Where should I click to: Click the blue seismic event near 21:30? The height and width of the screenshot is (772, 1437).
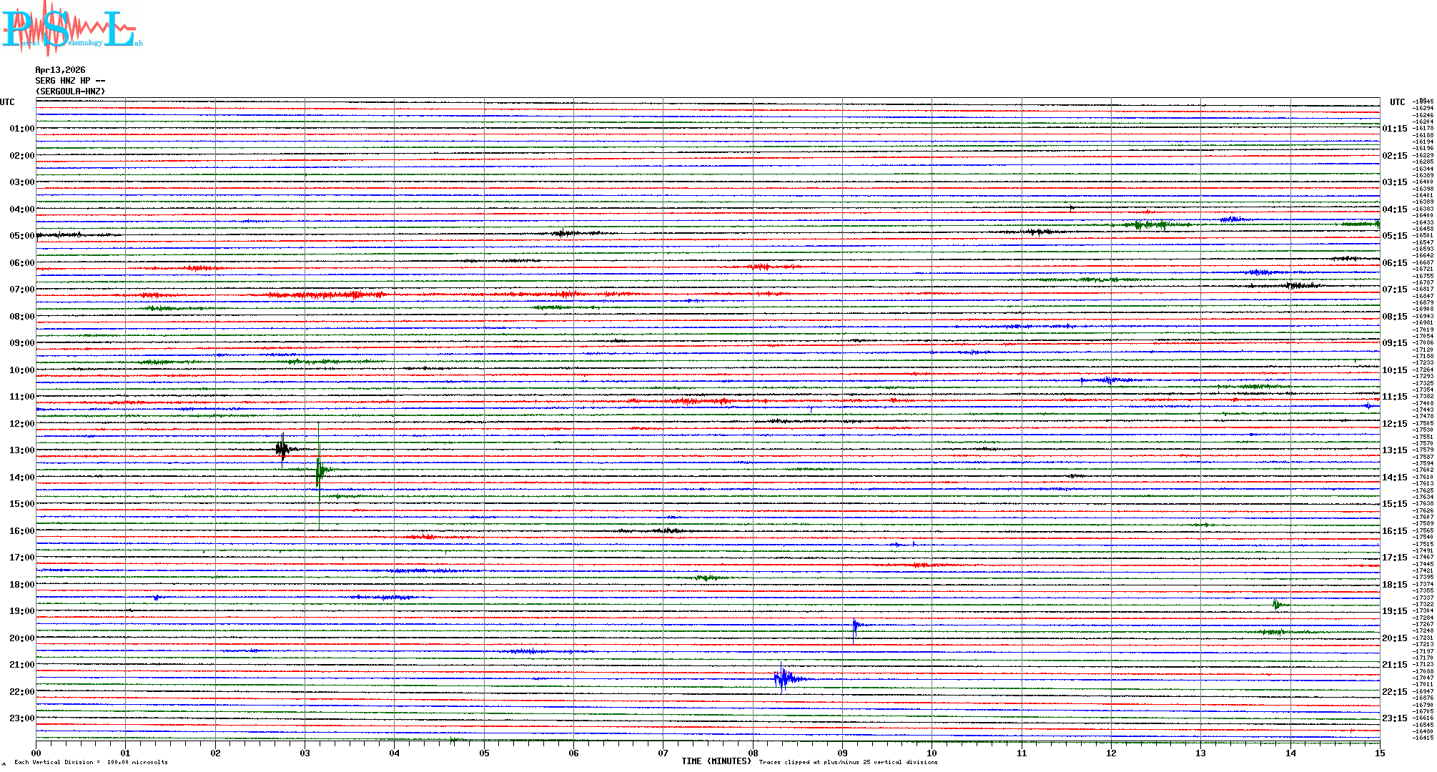(783, 678)
